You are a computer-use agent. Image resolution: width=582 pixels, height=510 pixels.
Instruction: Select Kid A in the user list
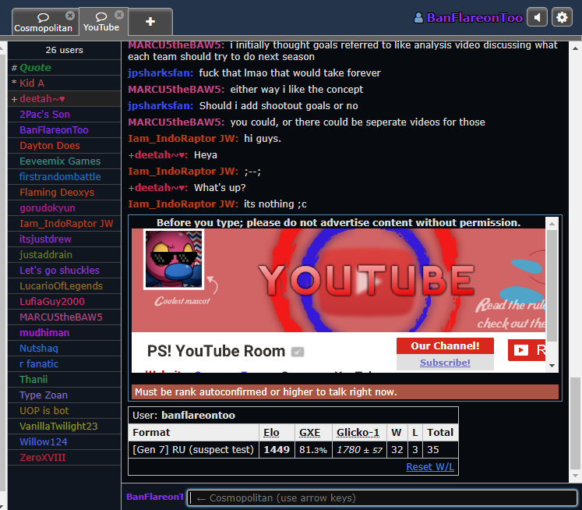point(64,83)
